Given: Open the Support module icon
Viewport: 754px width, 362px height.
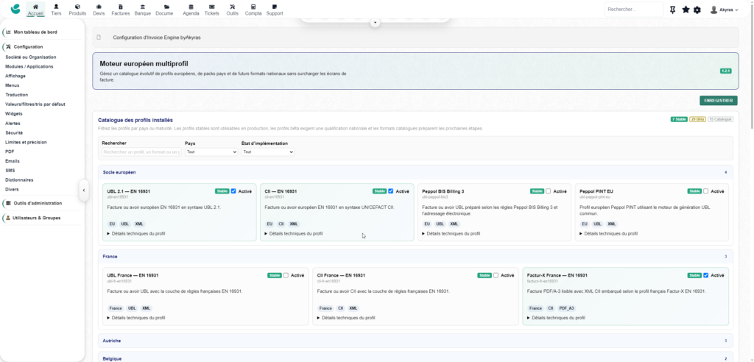Looking at the screenshot, I should tap(275, 7).
